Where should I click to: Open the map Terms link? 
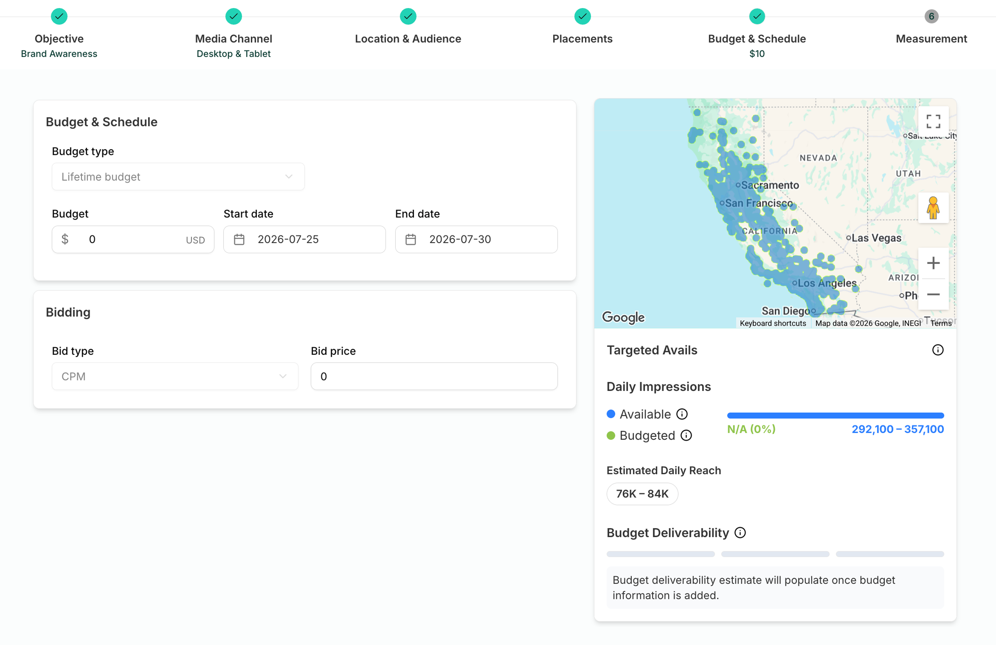(x=941, y=323)
